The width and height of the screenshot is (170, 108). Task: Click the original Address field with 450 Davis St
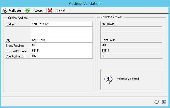61,24
